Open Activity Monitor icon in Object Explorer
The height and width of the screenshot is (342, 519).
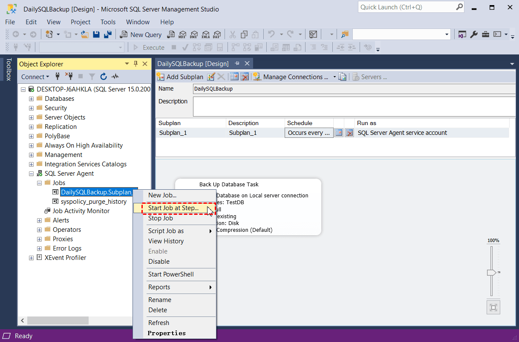tap(115, 77)
